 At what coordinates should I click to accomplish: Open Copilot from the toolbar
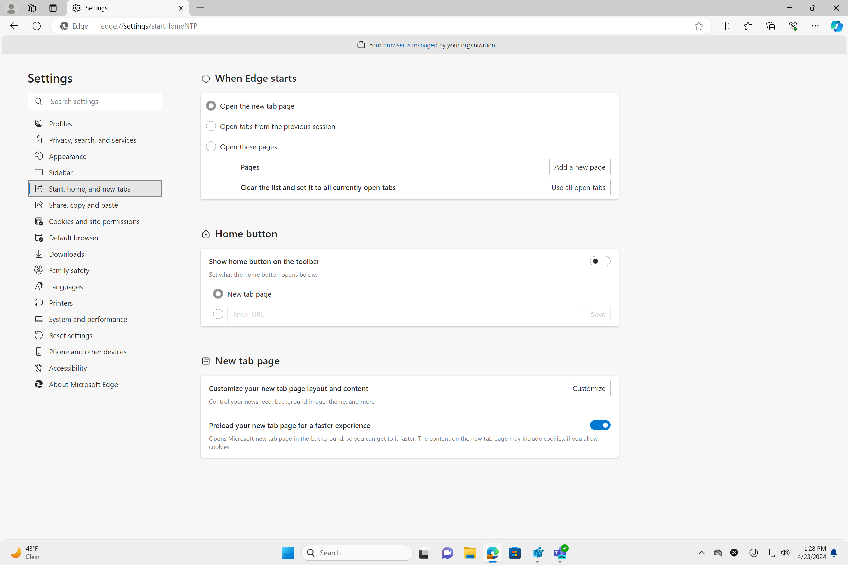pos(836,26)
